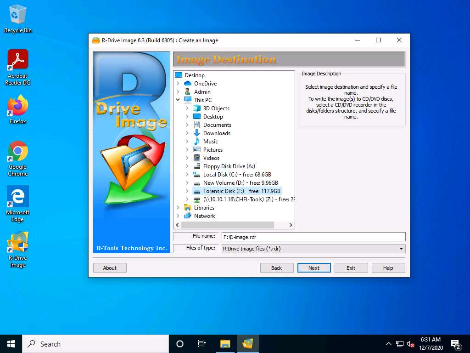The image size is (470, 353).
Task: Click the Next button
Action: click(x=314, y=268)
